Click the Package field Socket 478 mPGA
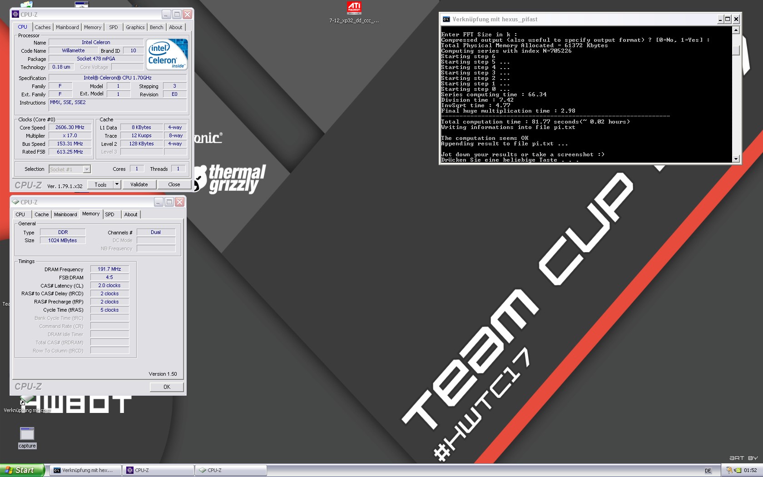This screenshot has width=763, height=477. 96,59
